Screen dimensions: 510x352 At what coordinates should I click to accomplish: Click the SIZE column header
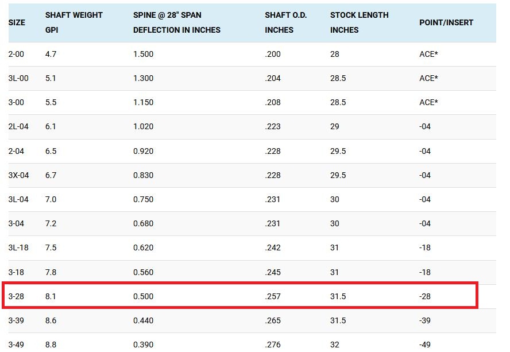click(x=17, y=22)
